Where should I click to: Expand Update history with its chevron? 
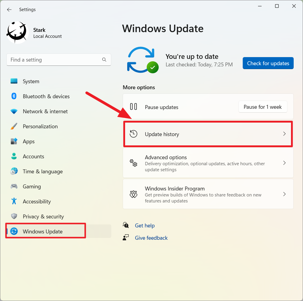point(284,134)
